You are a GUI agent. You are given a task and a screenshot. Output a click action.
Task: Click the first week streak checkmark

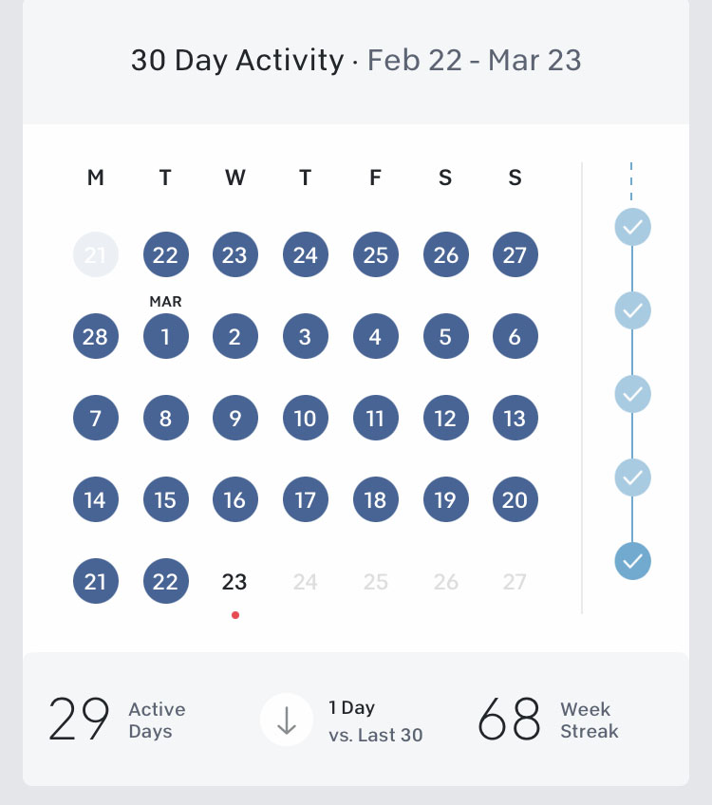tap(632, 227)
